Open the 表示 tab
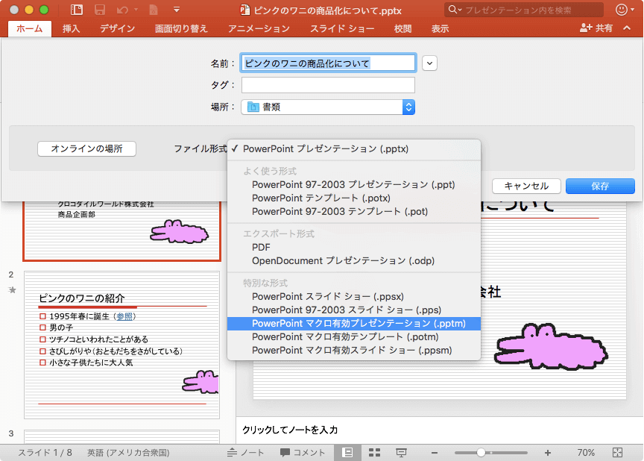This screenshot has width=644, height=461. [440, 28]
